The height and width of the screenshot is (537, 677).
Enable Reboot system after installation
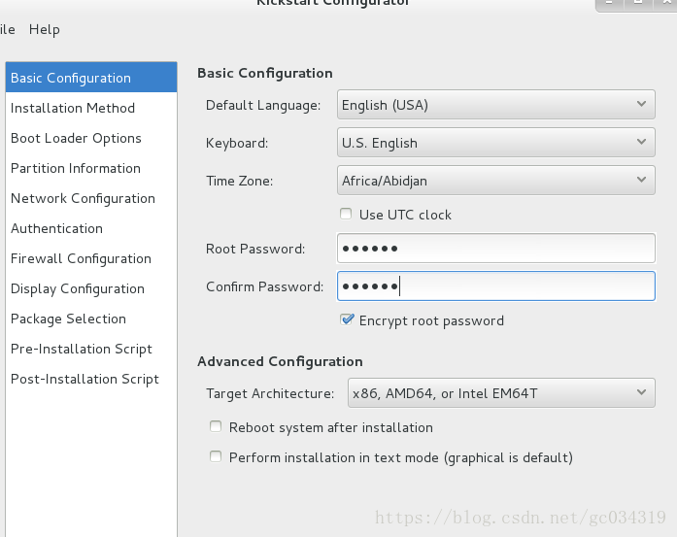(x=216, y=427)
